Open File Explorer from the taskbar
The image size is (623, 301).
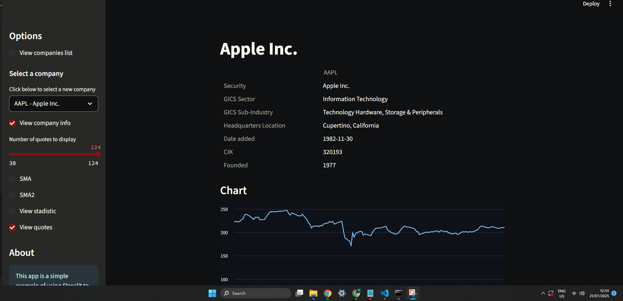point(313,293)
